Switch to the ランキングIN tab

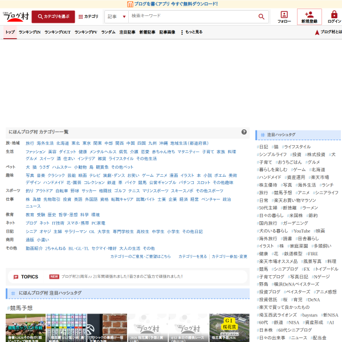pos(30,32)
